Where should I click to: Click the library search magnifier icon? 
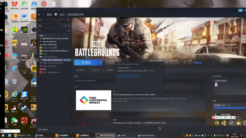(x=40, y=31)
